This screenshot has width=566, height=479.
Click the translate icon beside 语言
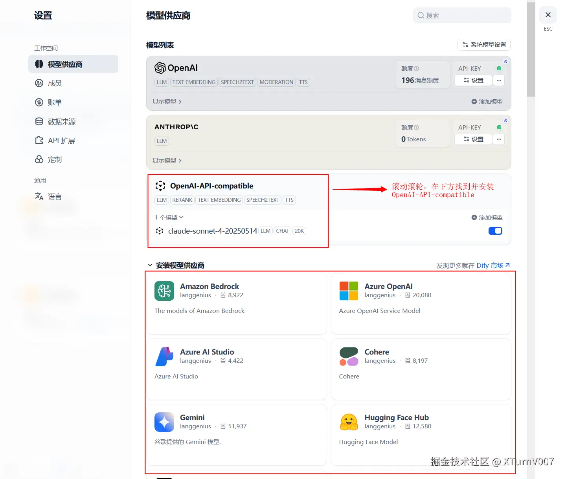tap(39, 196)
